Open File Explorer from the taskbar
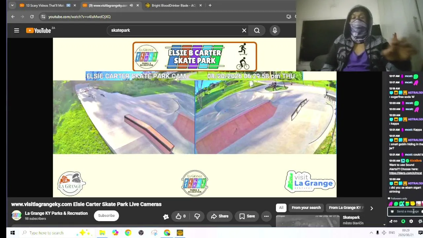Viewport: 423px width, 238px height. coord(102,233)
